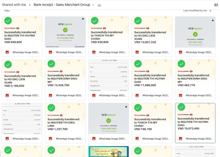This screenshot has width=220, height=157.
Task: Click image file icon under VND 15,073,450 receipt
Action: click(180, 139)
